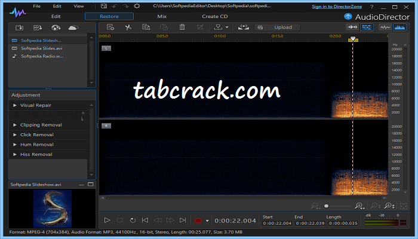Zoom out horizontally with magnifier icon
This screenshot has width=418, height=239.
[315, 206]
